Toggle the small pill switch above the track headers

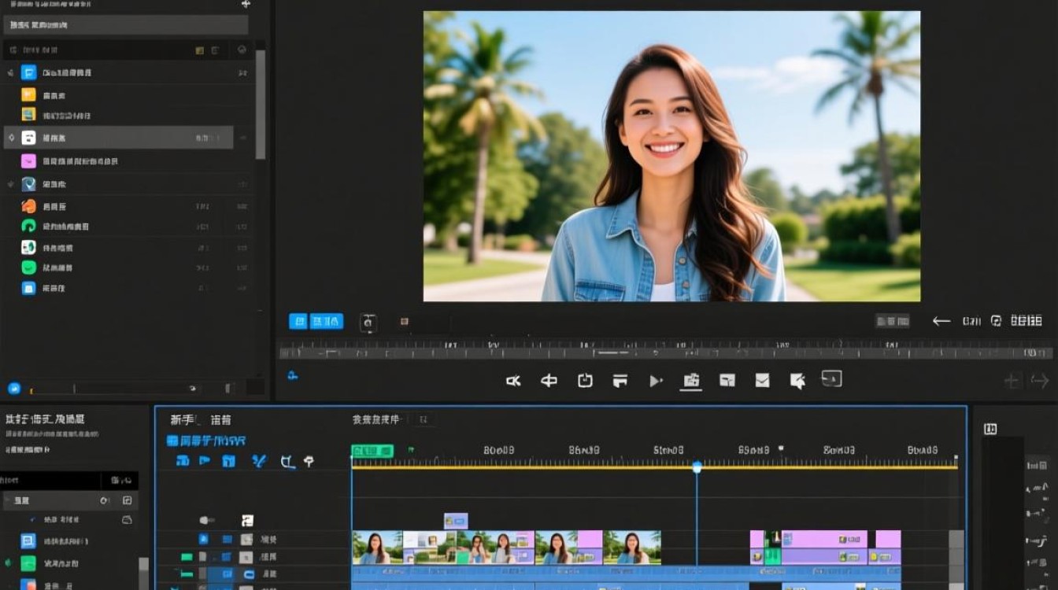tap(207, 520)
